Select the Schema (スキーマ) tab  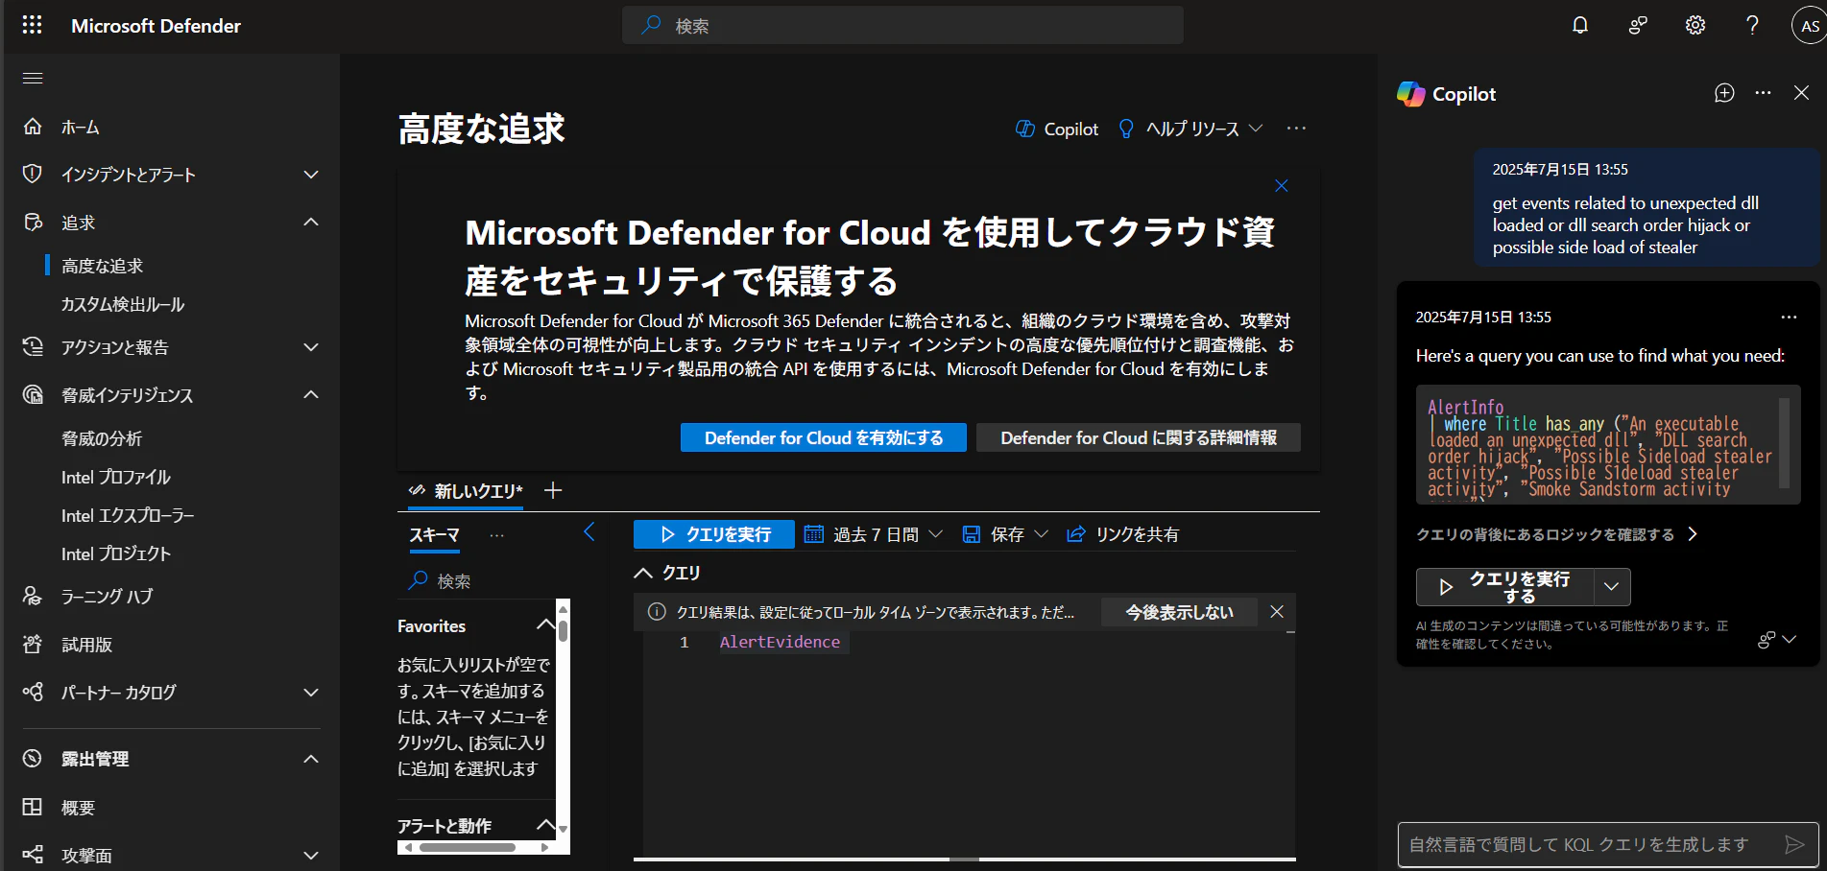coord(434,534)
